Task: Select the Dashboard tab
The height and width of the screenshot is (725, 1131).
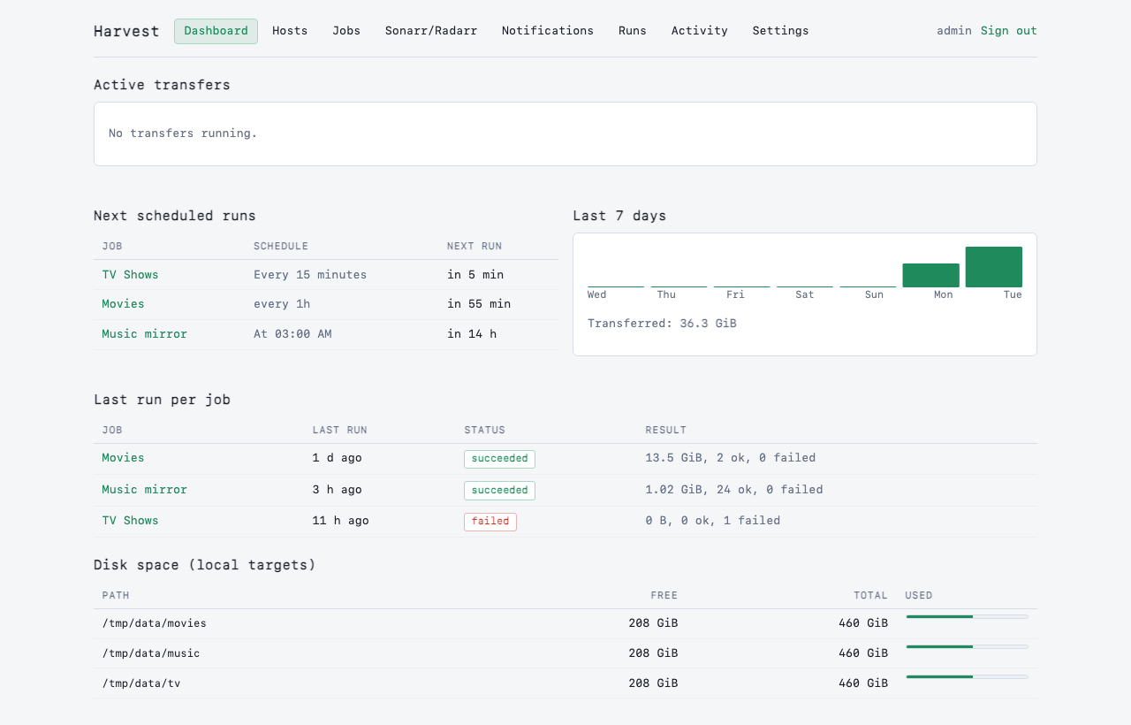Action: tap(216, 31)
